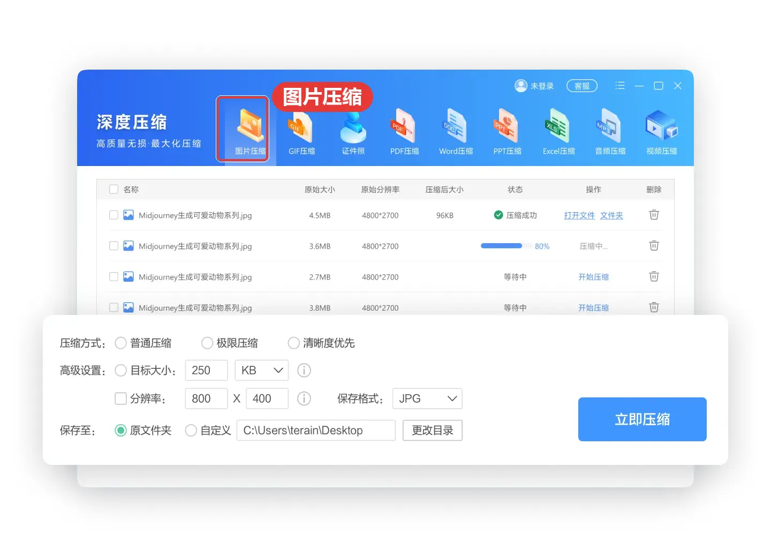The image size is (771, 557).
Task: Click the 客服 support button
Action: click(582, 86)
